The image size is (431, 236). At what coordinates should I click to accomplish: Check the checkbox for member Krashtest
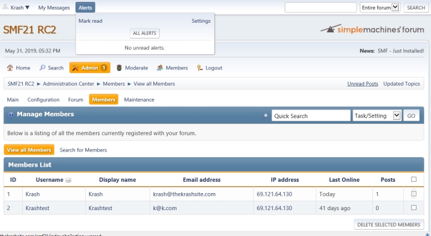(414, 208)
